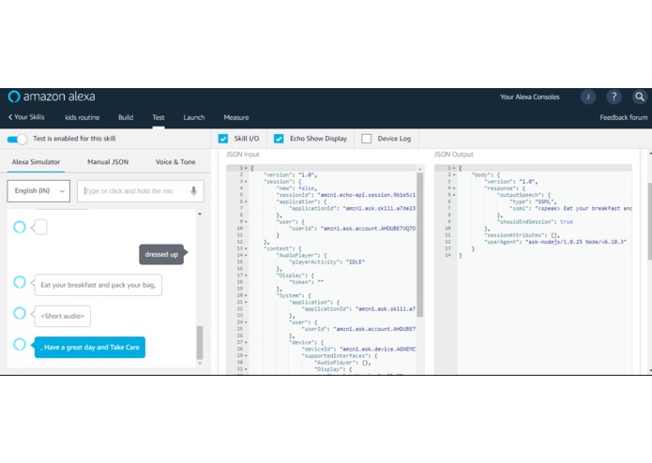Open Your Alexa Consoles menu
The image size is (652, 463).
(529, 97)
